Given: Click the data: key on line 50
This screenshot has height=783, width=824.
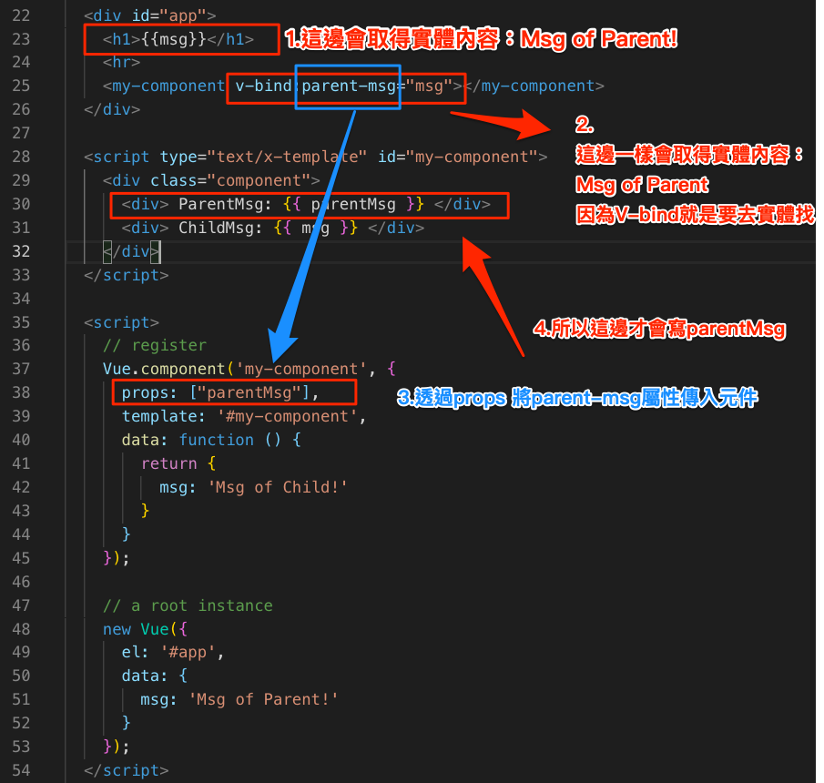Looking at the screenshot, I should tap(145, 676).
